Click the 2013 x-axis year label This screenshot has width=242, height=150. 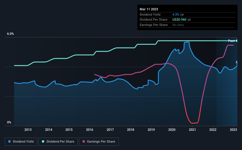[28, 130]
